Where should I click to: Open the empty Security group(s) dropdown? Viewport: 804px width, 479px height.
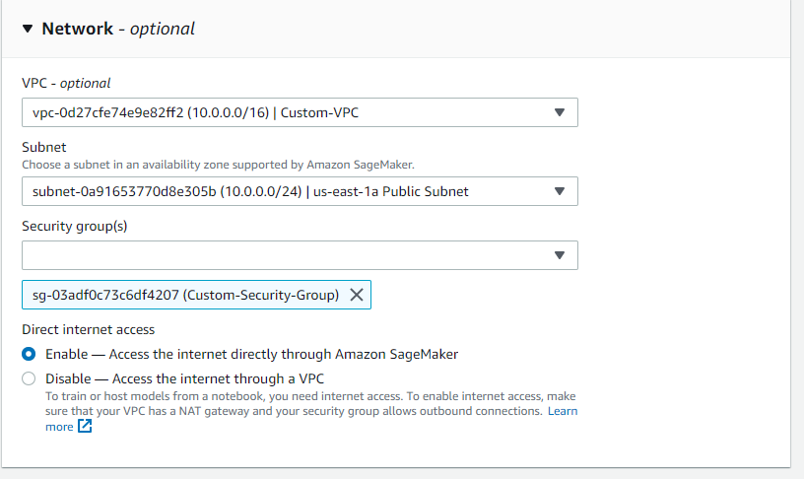(x=300, y=255)
